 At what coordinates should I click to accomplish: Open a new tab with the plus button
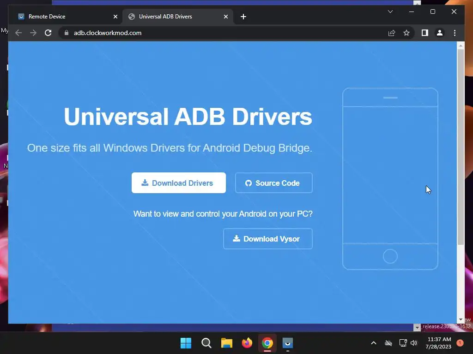point(243,17)
